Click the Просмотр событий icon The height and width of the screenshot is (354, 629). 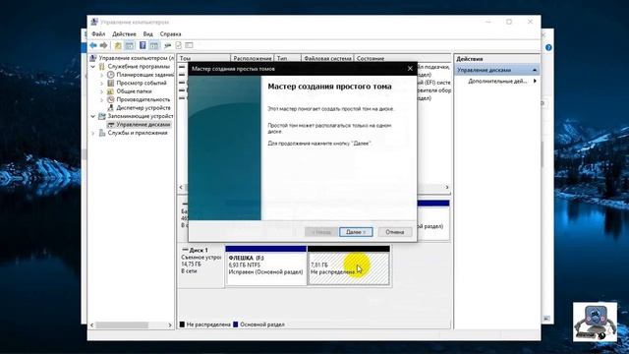pos(111,83)
